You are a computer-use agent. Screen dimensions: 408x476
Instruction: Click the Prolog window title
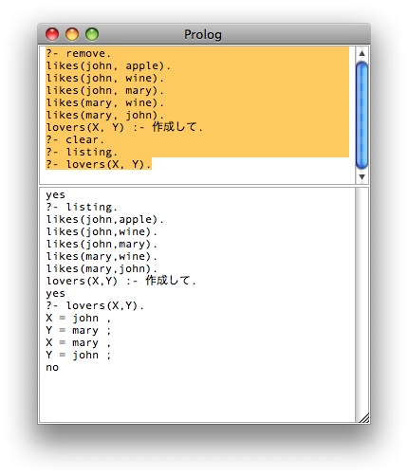coord(203,34)
